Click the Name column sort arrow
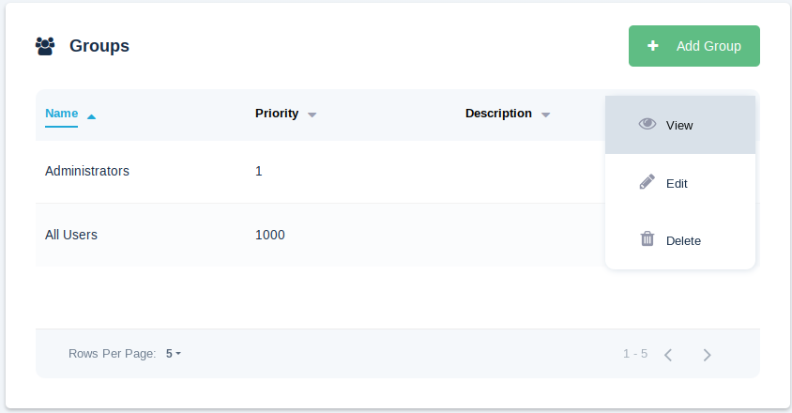This screenshot has width=792, height=413. (x=91, y=116)
